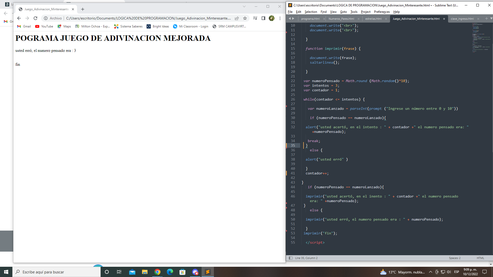Viewport: 493px width, 277px height.
Task: Click the taskbar search box
Action: pos(56,272)
